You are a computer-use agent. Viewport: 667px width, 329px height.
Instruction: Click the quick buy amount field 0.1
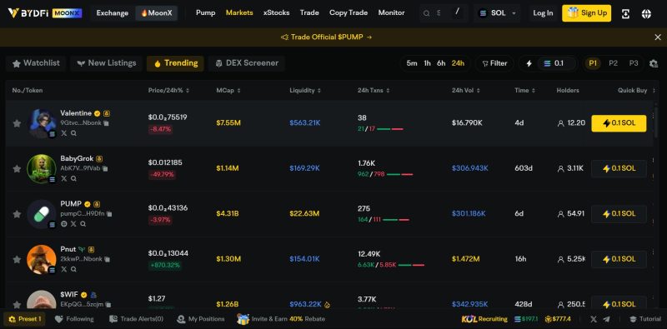click(558, 63)
